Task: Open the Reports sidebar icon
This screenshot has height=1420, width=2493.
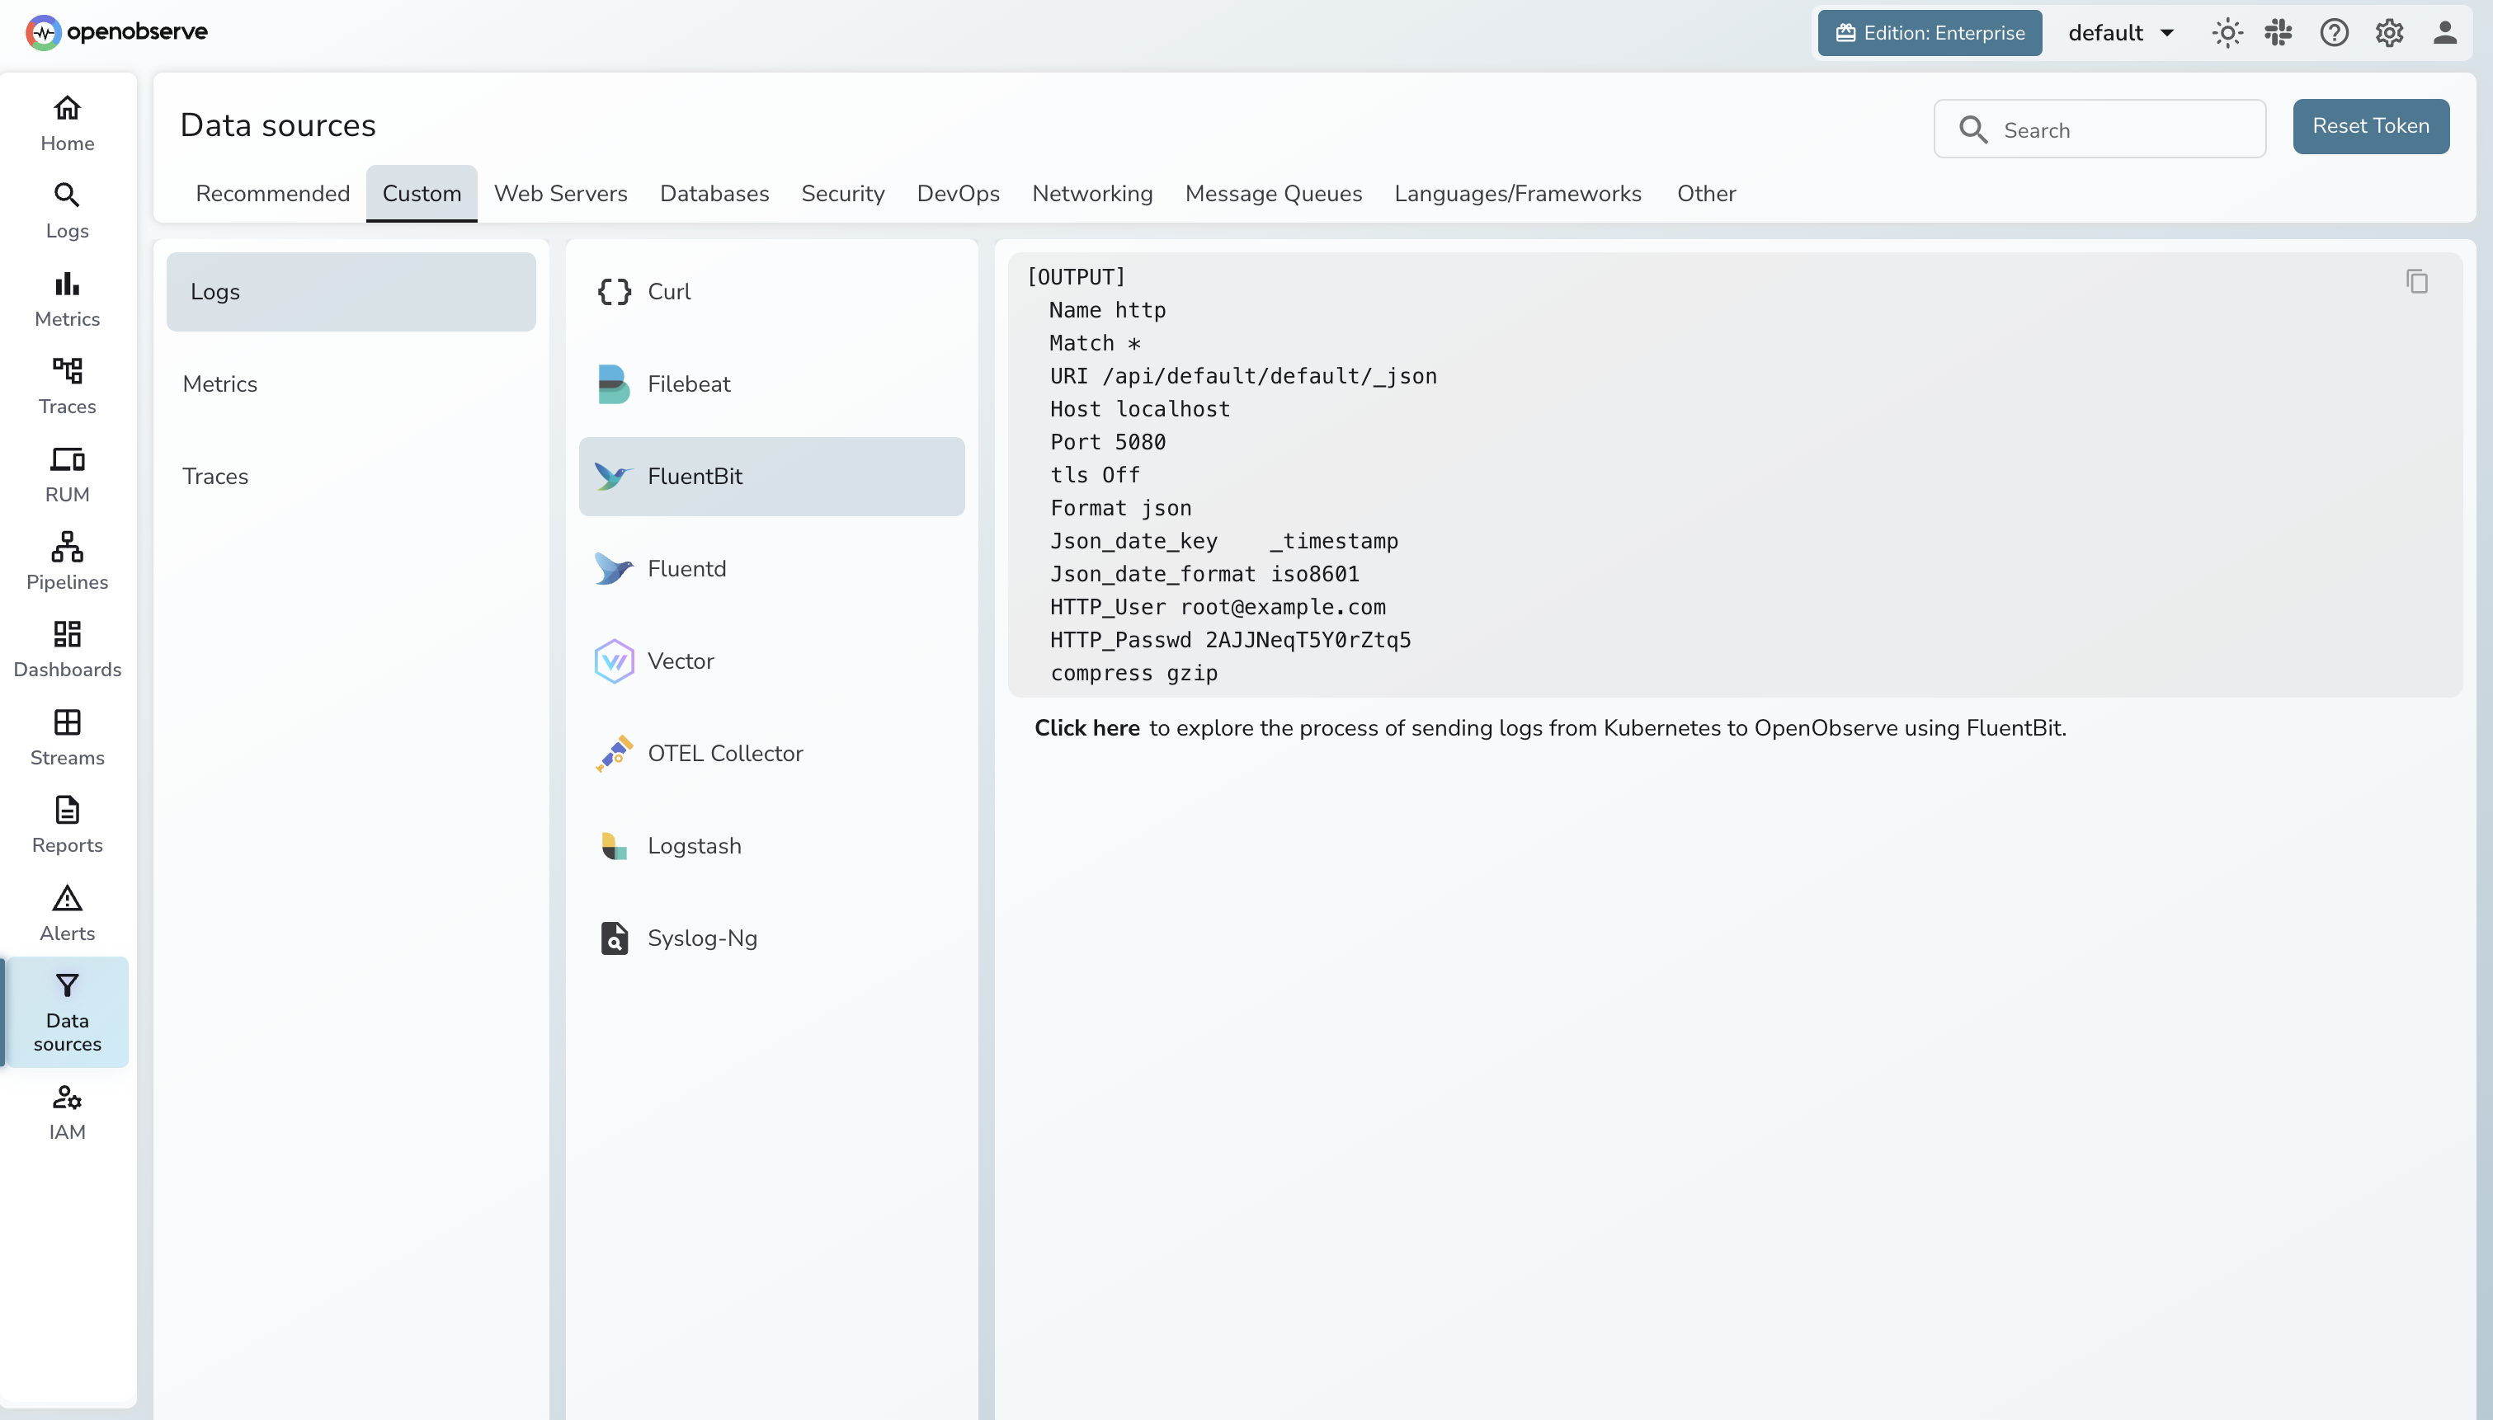Action: pyautogui.click(x=66, y=822)
